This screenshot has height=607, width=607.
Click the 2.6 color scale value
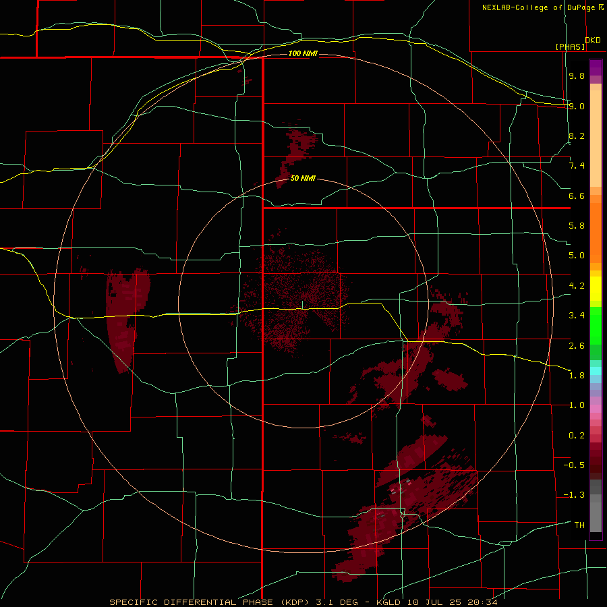click(577, 346)
